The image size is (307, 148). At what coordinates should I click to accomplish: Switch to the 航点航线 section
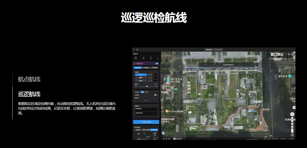pyautogui.click(x=29, y=79)
